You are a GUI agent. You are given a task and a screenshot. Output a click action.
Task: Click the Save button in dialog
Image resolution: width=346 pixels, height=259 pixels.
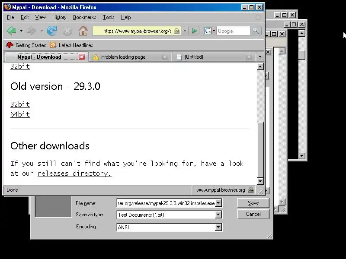click(253, 203)
